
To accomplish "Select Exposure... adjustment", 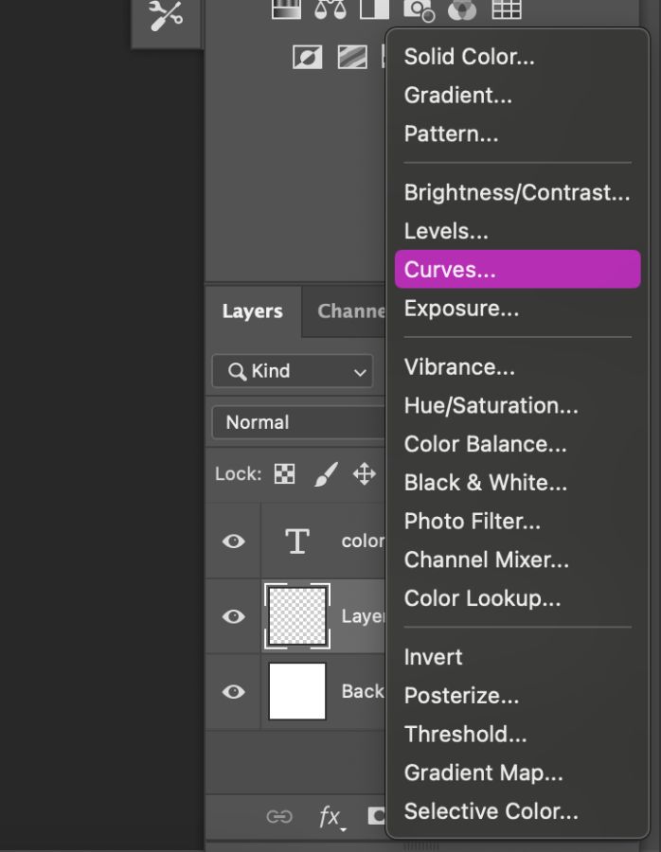I will [x=517, y=308].
